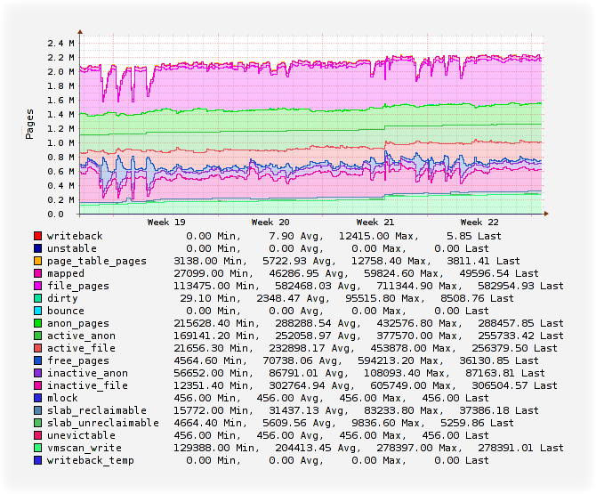Screen dimensions: 596x494
Task: Click the active_file Avg value 232898.17
Action: tap(297, 348)
